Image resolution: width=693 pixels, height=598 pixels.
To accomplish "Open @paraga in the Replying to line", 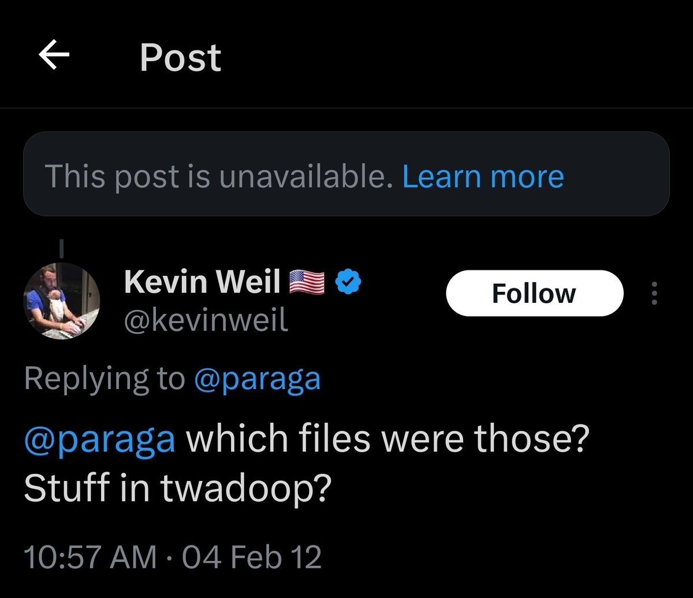I will 257,378.
